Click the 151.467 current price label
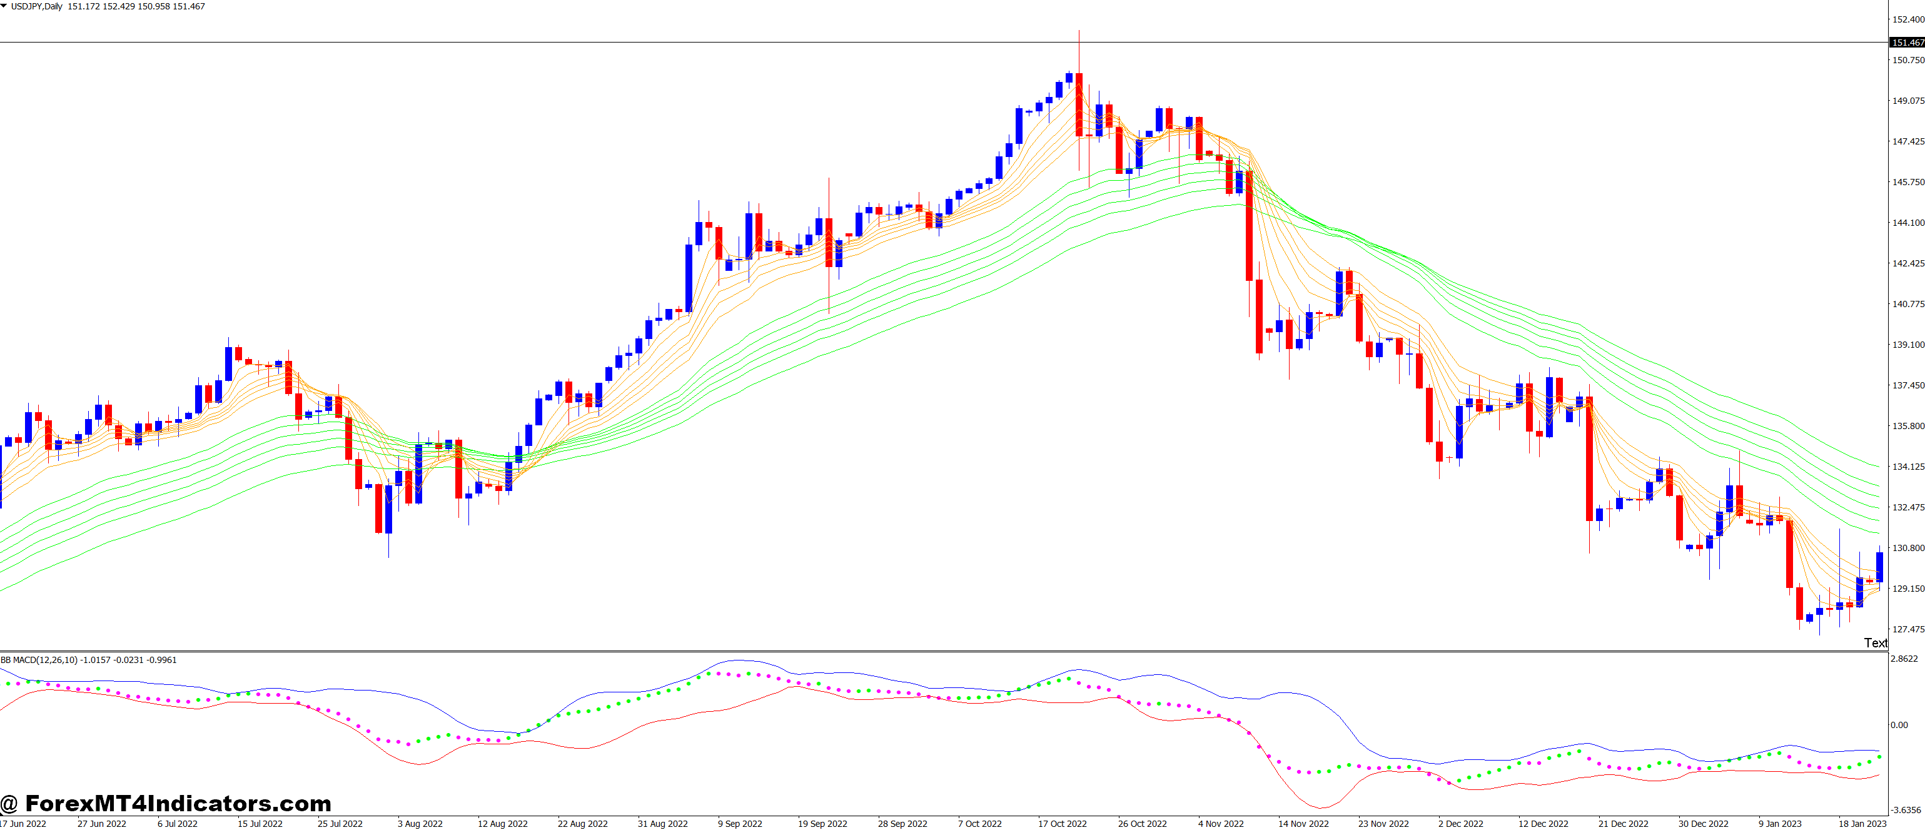 click(1907, 43)
